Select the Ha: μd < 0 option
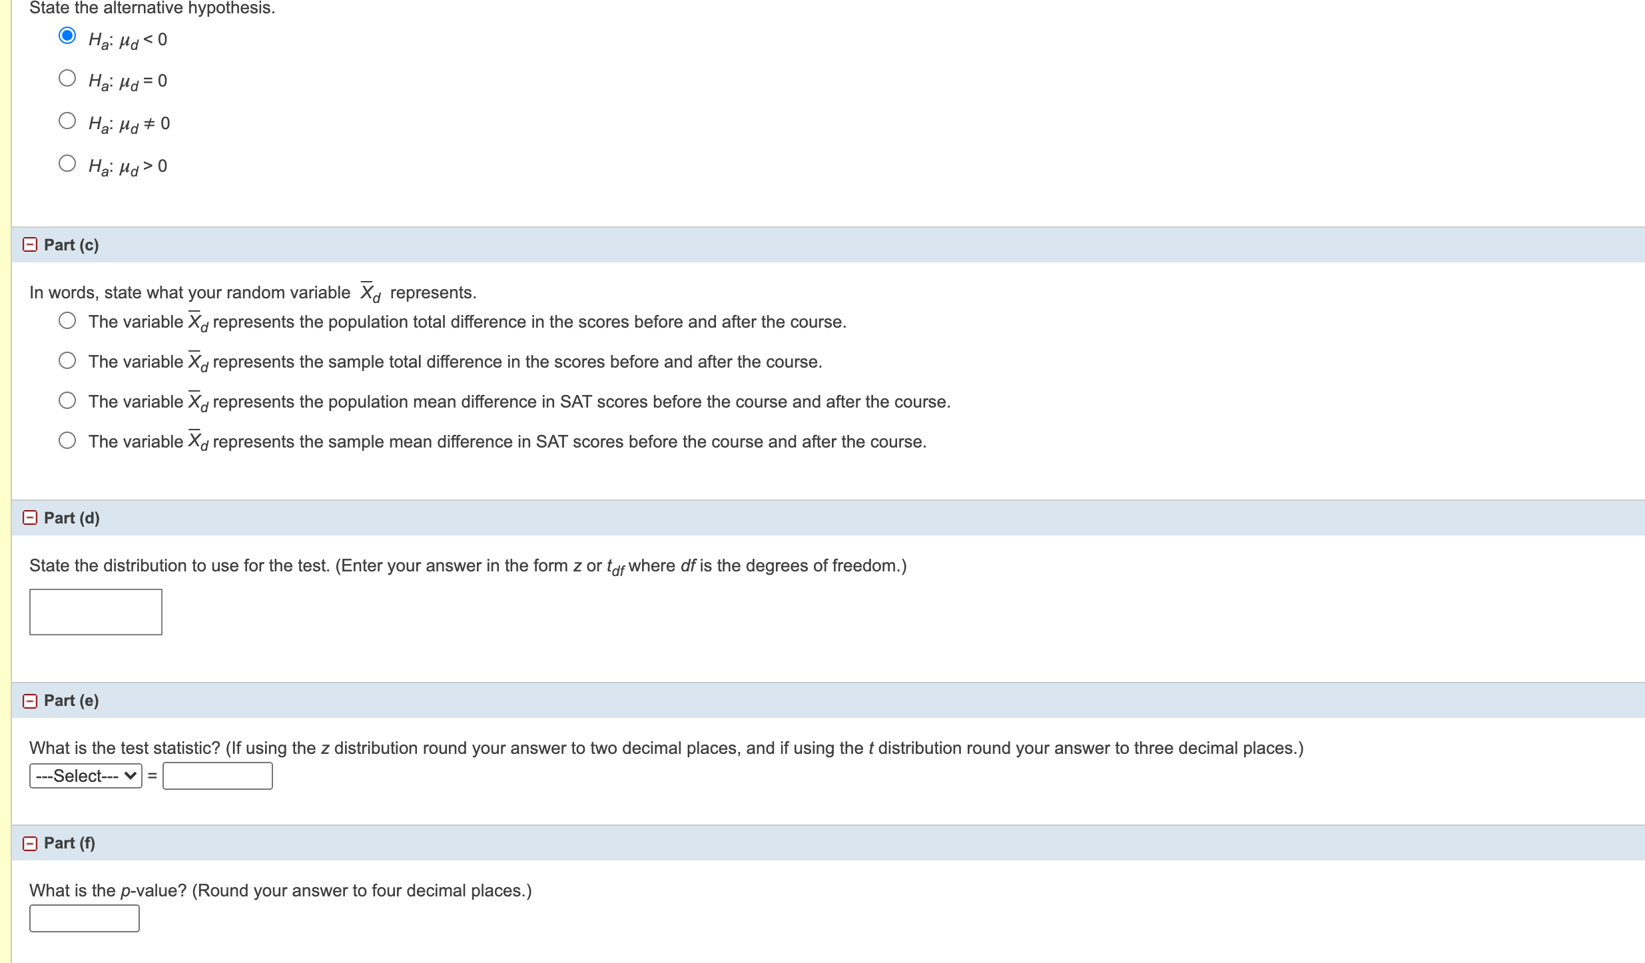 click(69, 35)
